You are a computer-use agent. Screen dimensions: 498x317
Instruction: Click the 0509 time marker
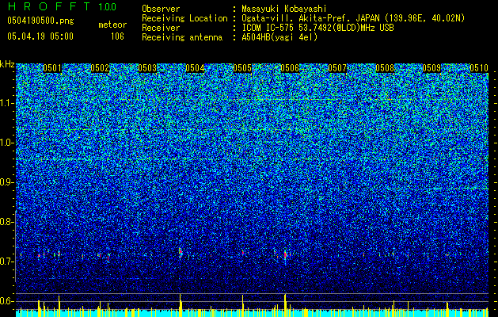tap(432, 68)
